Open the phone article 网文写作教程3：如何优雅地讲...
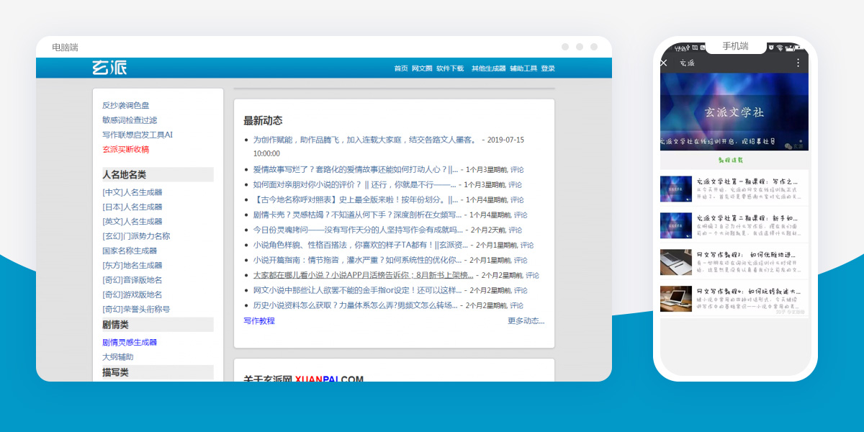 click(747, 255)
